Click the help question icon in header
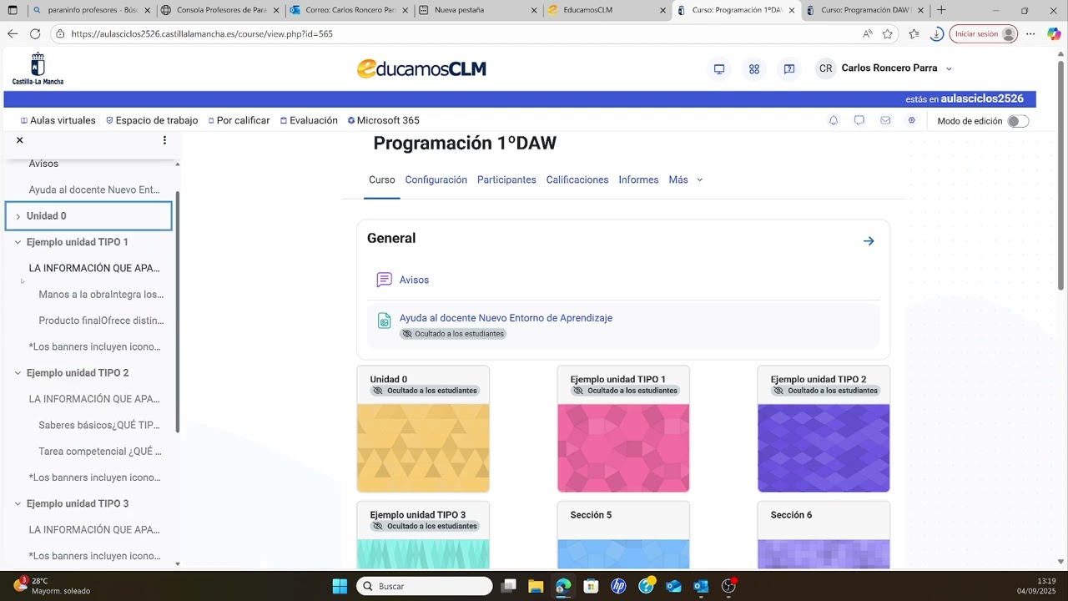 coord(789,69)
